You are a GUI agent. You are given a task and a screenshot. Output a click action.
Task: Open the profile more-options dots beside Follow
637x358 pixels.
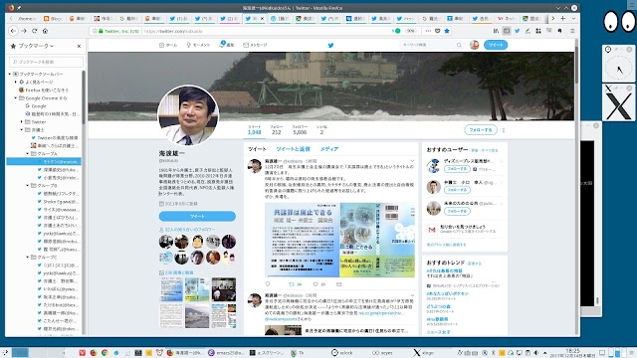[504, 130]
